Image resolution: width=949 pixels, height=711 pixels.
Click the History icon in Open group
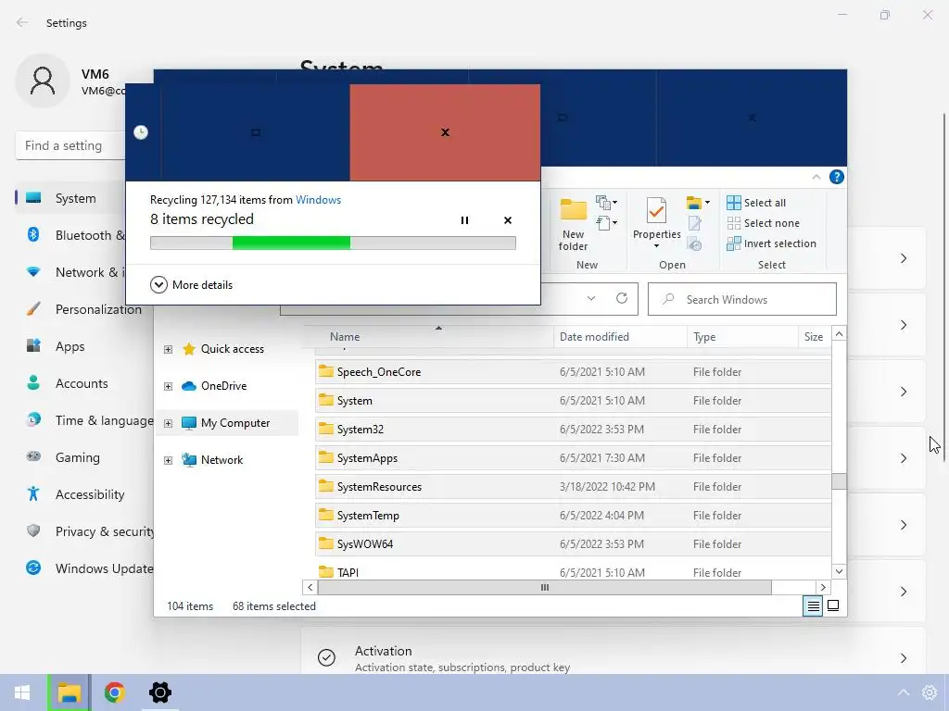click(x=695, y=244)
